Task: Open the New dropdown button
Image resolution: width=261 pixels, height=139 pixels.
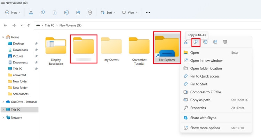Action: point(13,13)
